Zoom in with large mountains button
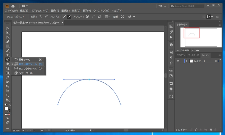 pos(197,50)
